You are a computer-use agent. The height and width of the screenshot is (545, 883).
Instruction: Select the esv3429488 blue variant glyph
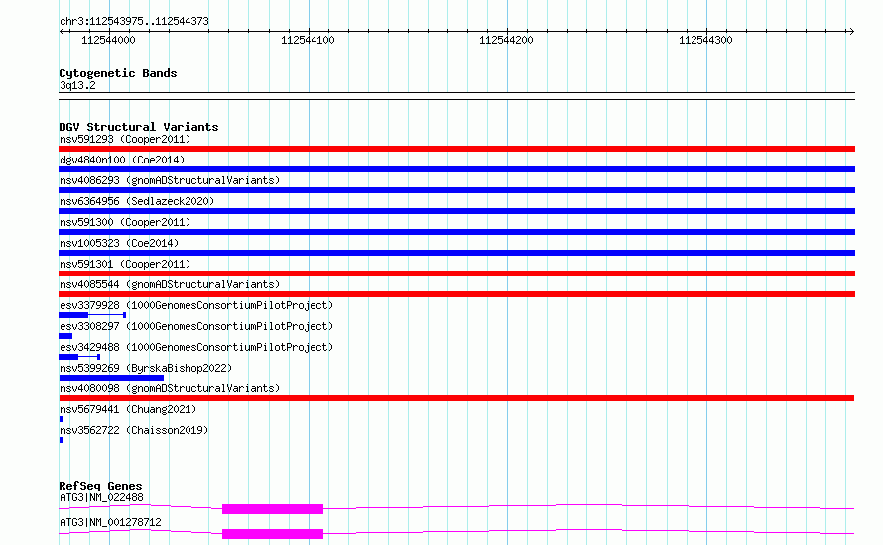(x=79, y=357)
